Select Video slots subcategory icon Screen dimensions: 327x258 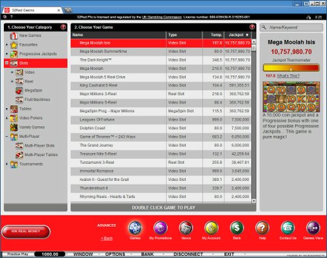coord(19,72)
